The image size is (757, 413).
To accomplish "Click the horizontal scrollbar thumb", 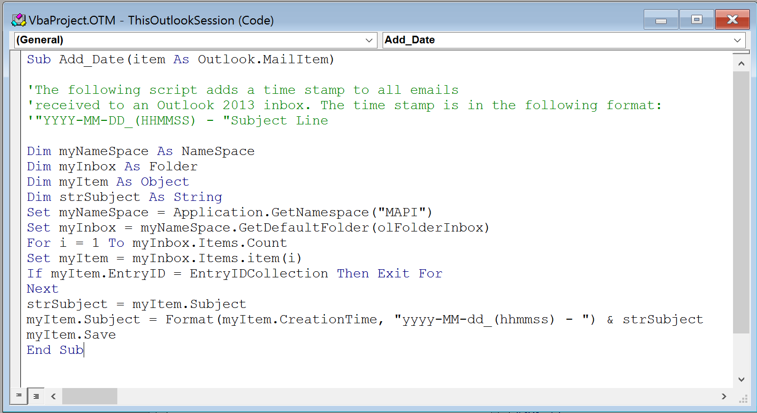I will point(90,396).
